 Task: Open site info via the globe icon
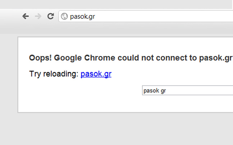[x=64, y=16]
